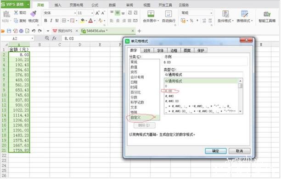Click the 类型 format input field

pos(203,75)
